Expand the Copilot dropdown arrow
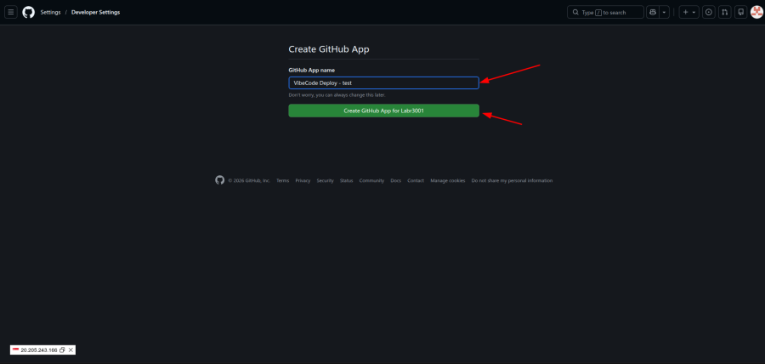Image resolution: width=765 pixels, height=364 pixels. (664, 12)
